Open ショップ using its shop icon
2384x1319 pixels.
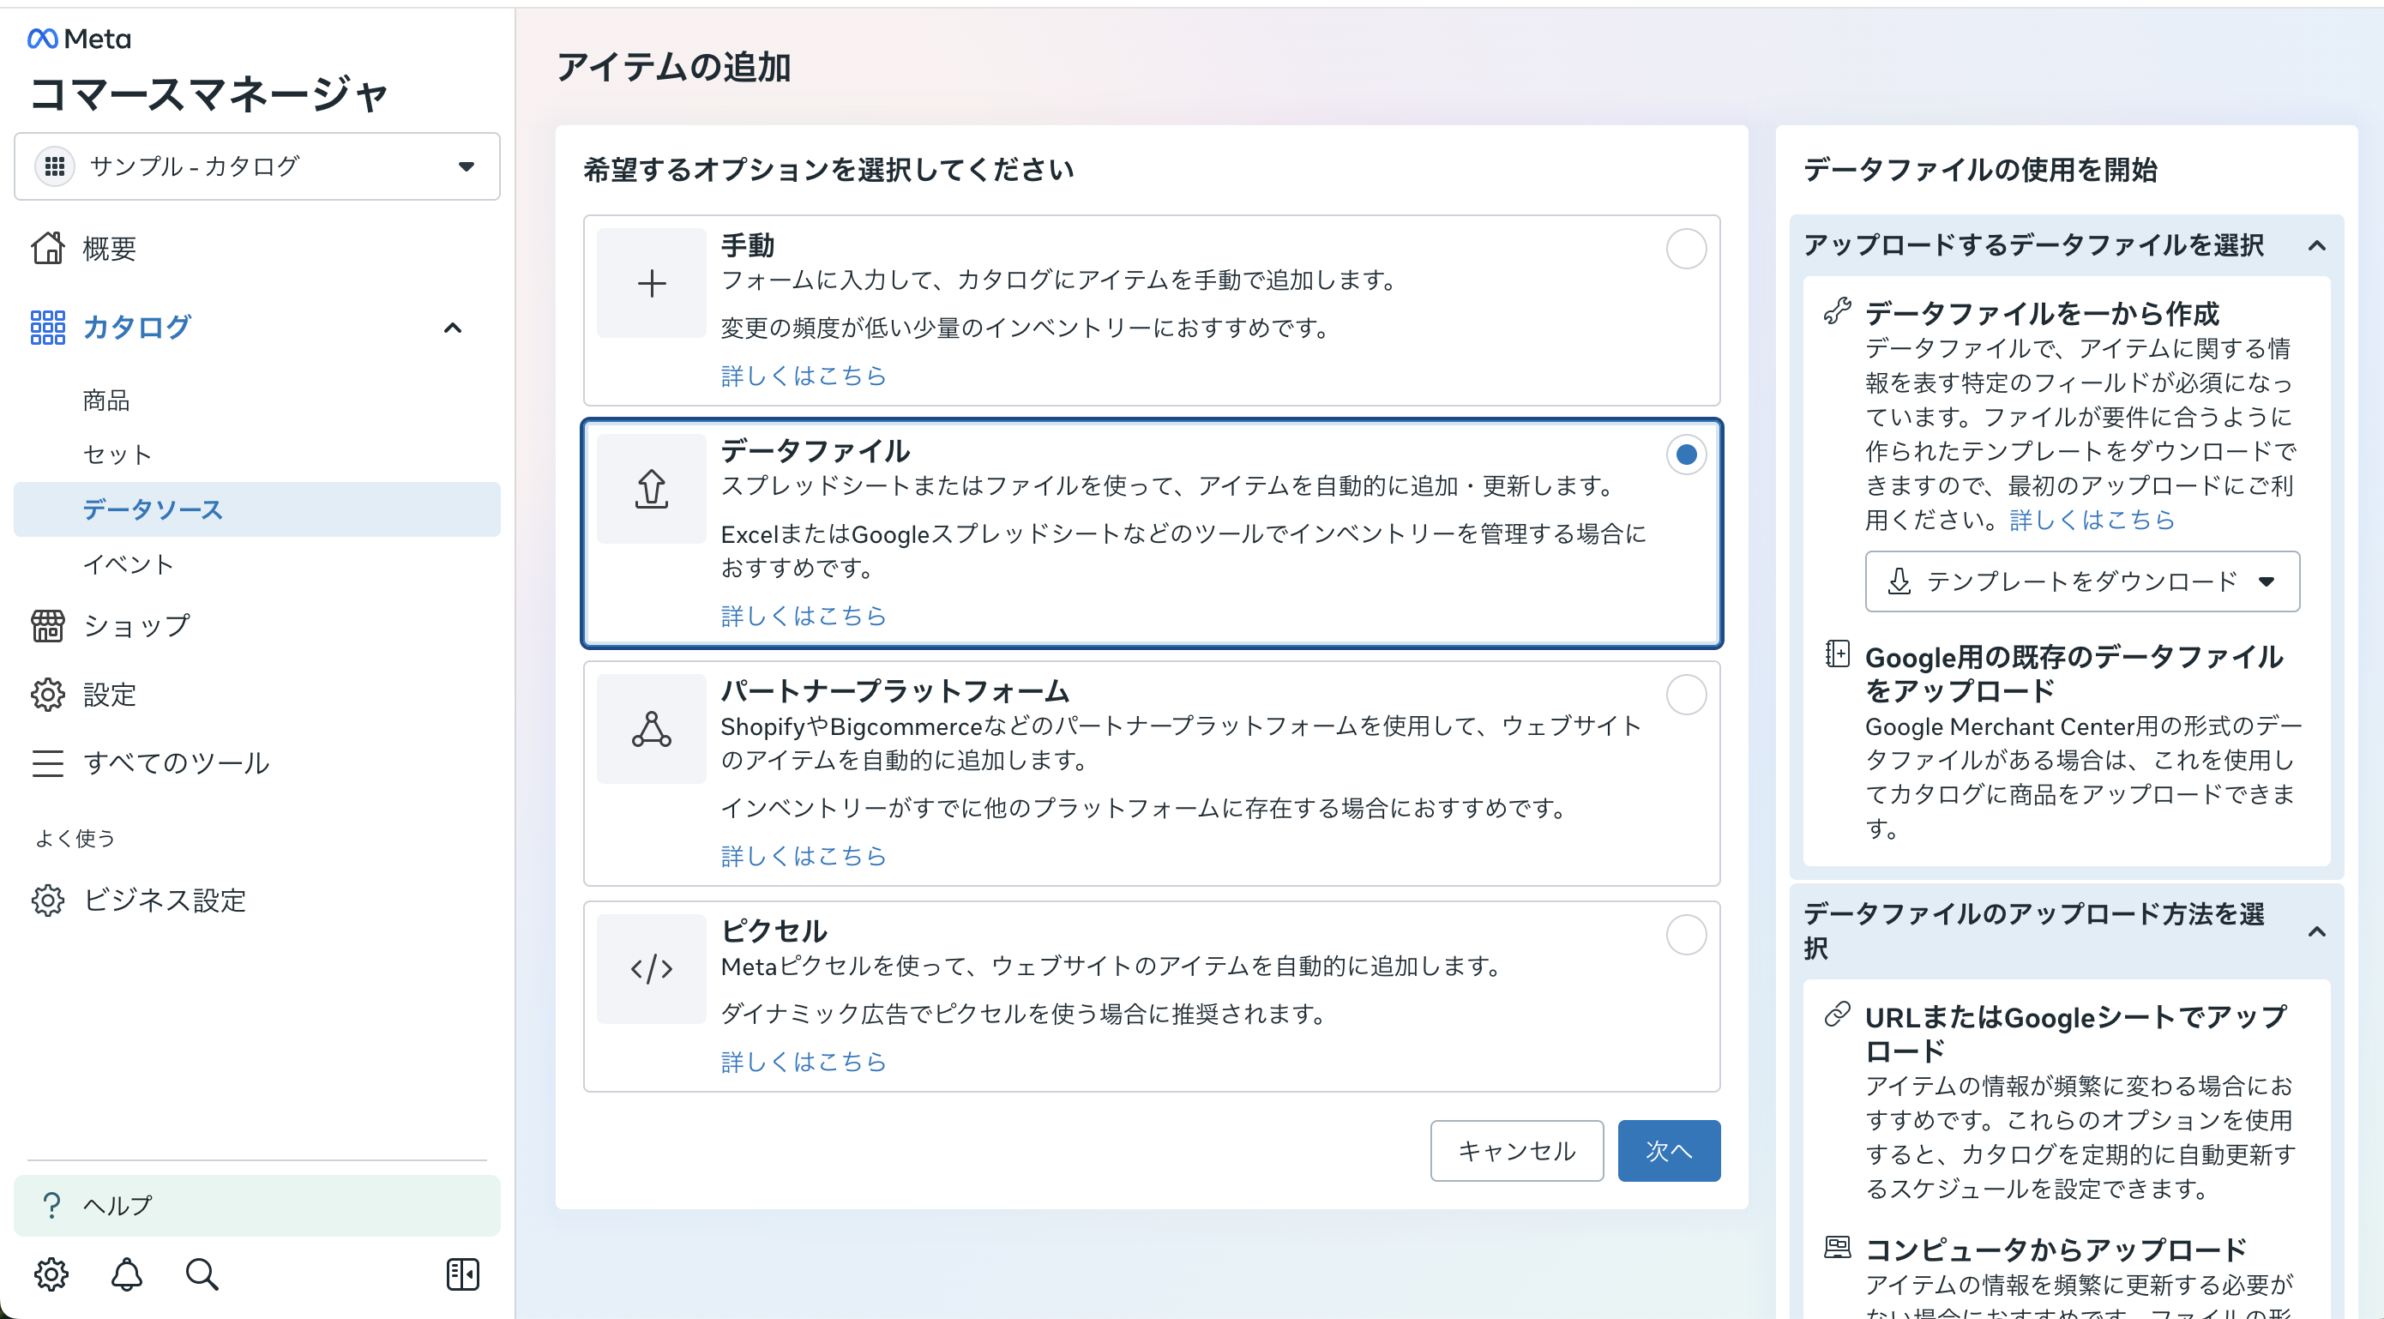coord(48,625)
